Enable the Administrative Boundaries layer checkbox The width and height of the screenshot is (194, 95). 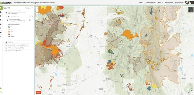[6, 51]
